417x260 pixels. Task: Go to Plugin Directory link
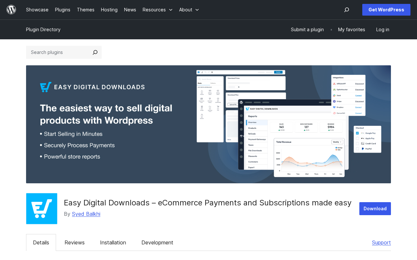point(43,30)
